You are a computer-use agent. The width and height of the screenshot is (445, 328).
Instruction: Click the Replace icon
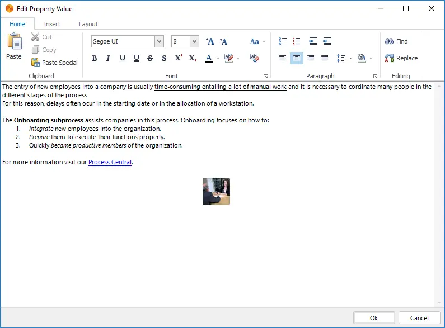tap(389, 58)
